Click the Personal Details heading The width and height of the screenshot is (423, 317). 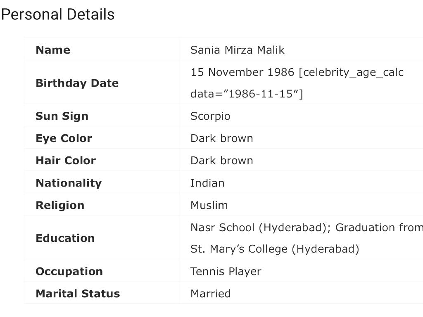58,14
